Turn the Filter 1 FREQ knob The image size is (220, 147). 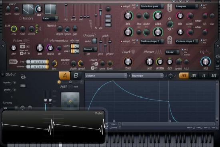[x=158, y=16]
